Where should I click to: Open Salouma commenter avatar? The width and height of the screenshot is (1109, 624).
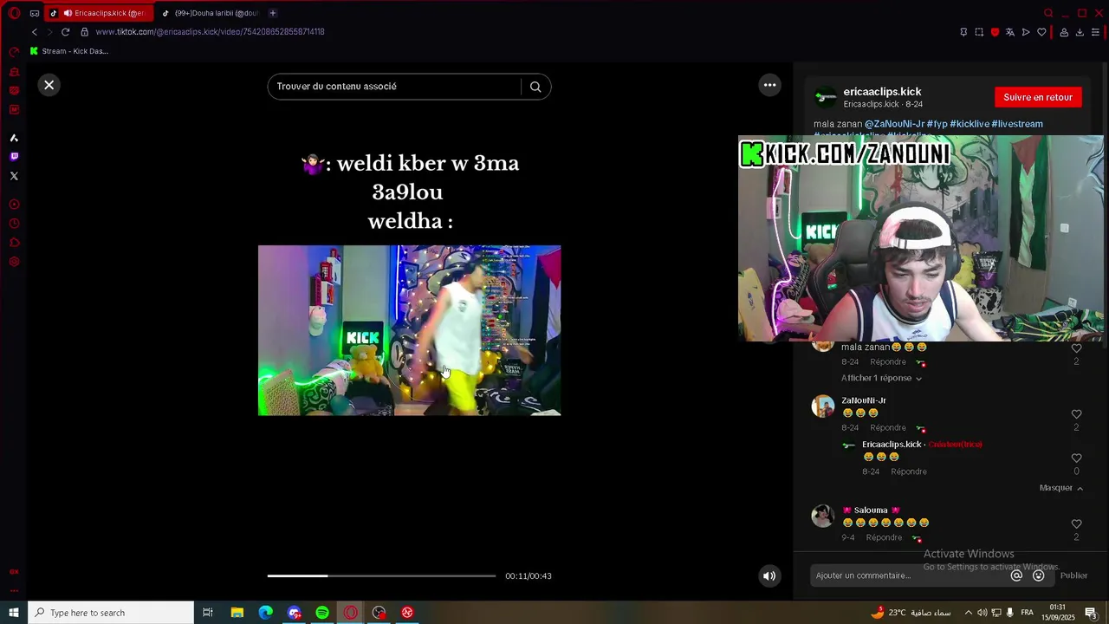pos(822,516)
